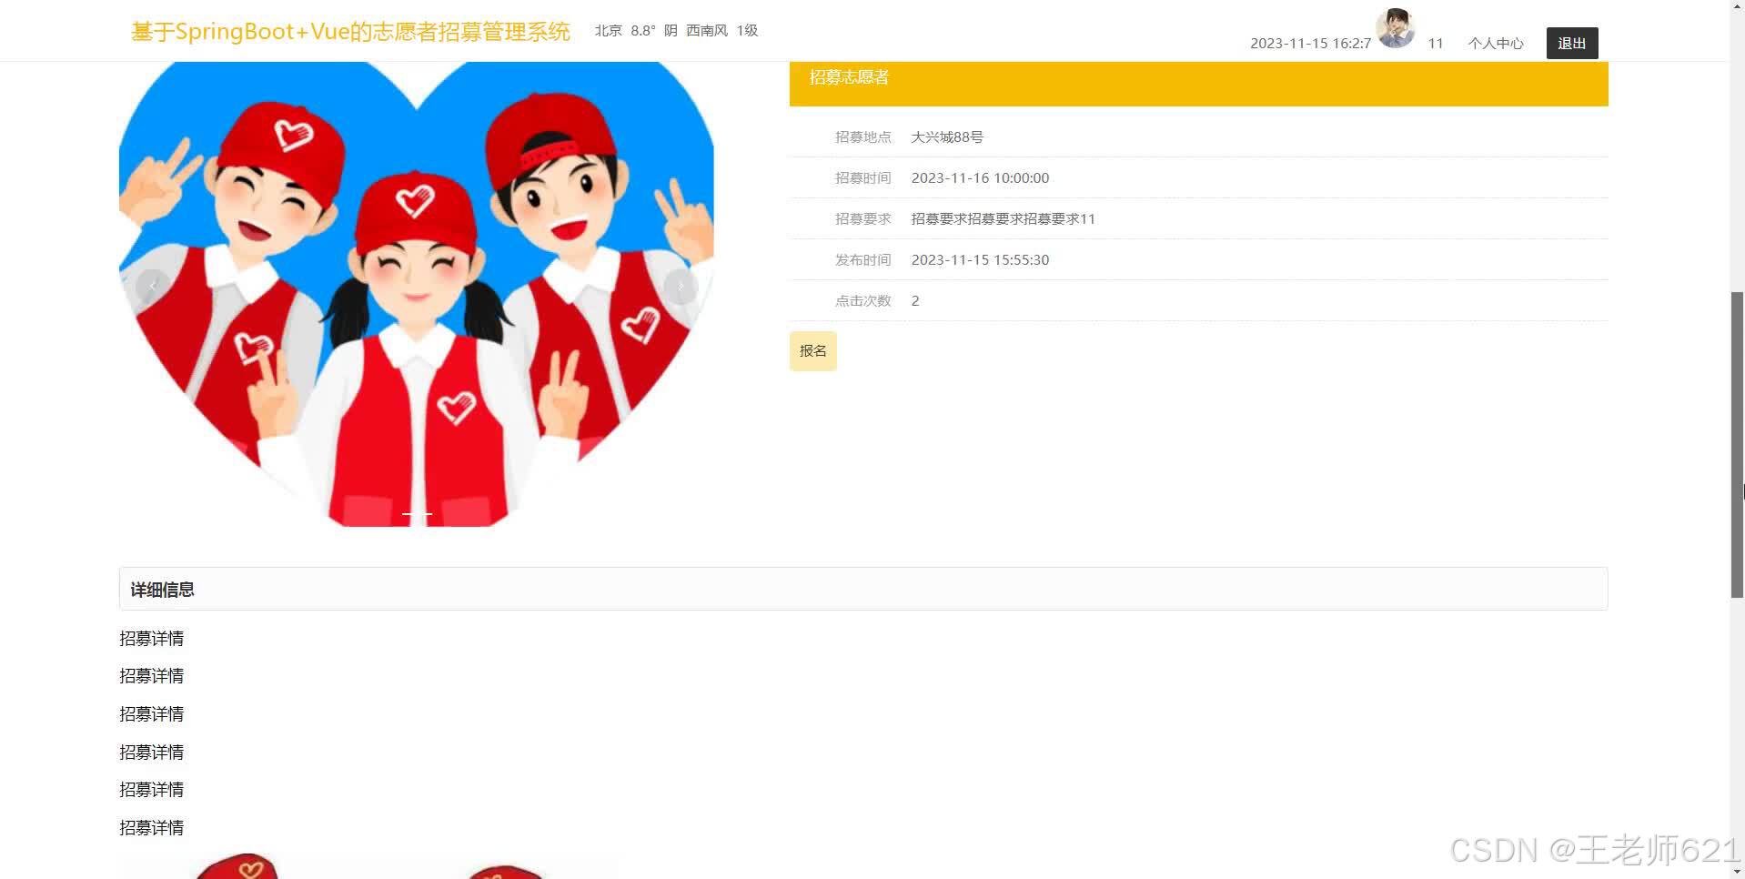The image size is (1745, 879).
Task: Click requirement text 招募要求招募要求招募要求11
Action: pos(1003,218)
